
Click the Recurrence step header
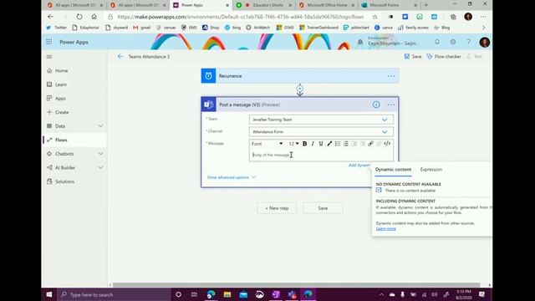(300, 76)
